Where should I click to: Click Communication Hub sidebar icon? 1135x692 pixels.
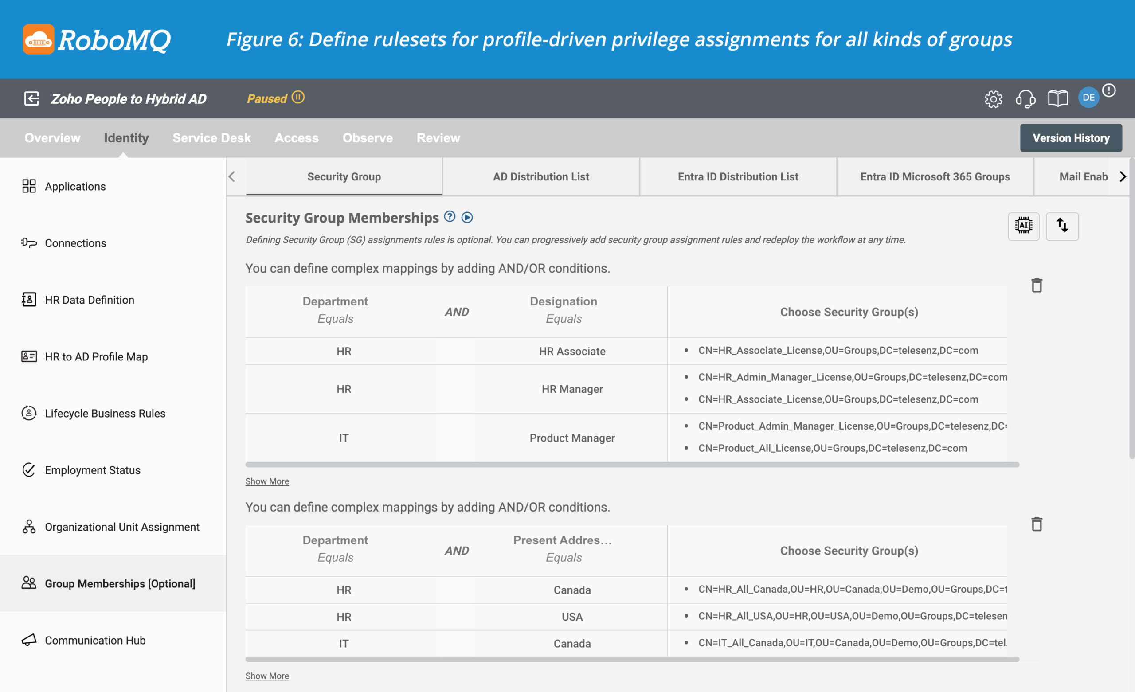coord(28,639)
